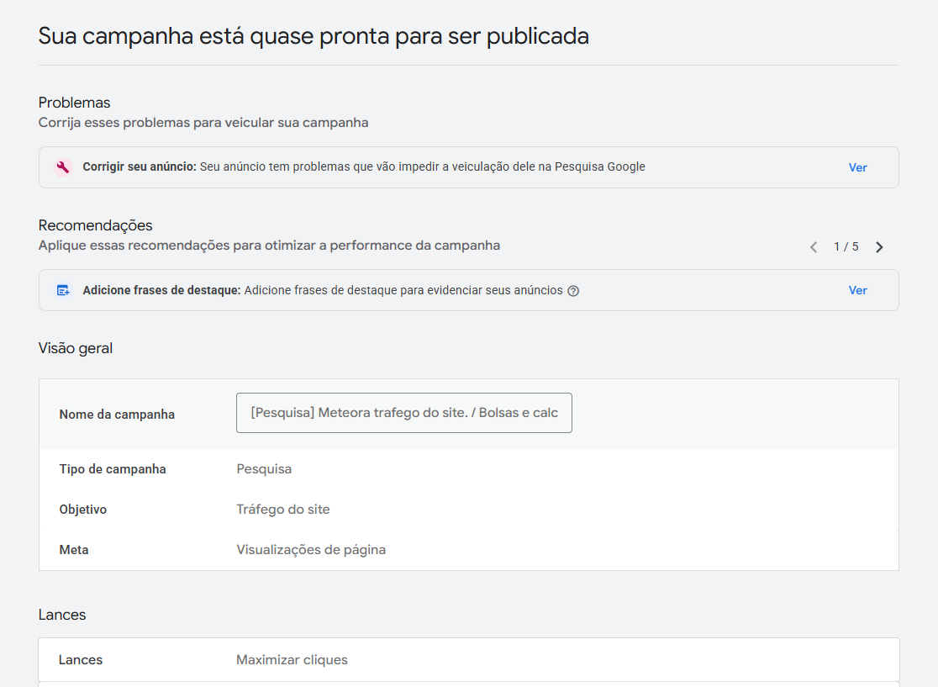Screen dimensions: 938x687
Task: Click the 'Meta' label
Action: click(74, 549)
